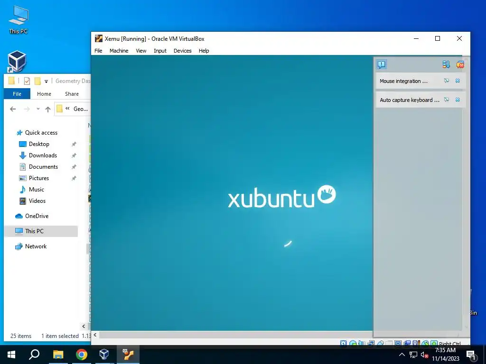Switch to VirtualBox Manager on taskbar
486x364 pixels.
coord(104,355)
